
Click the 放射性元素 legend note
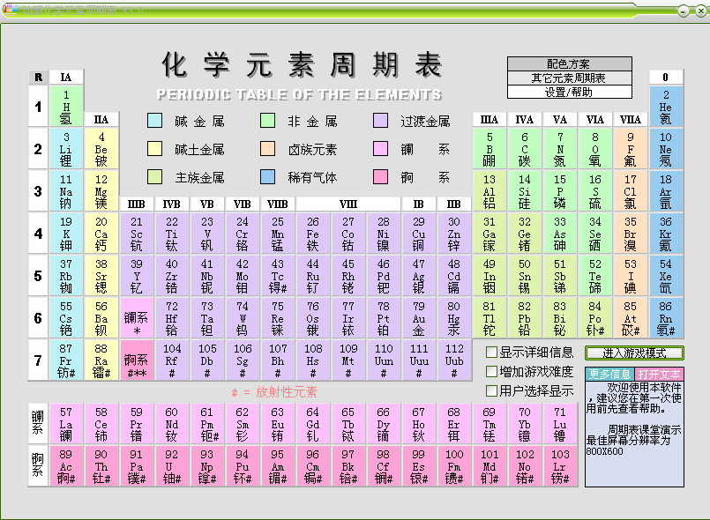click(x=274, y=392)
